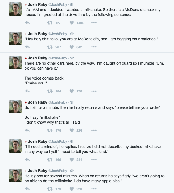Open the Josh Raby name link on the first tweet
The image size is (174, 193).
click(38, 4)
